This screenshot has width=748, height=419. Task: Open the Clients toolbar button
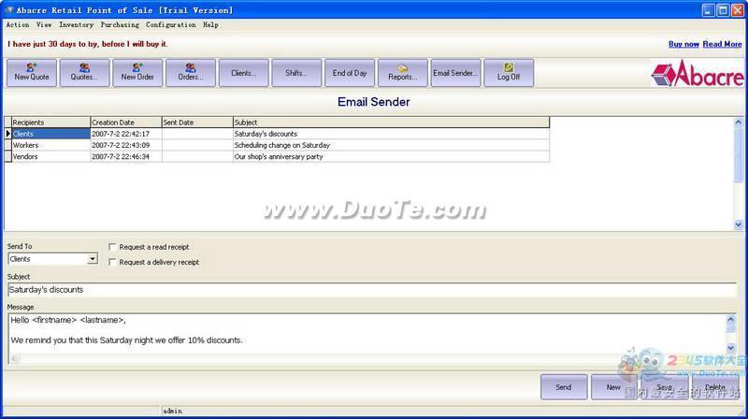click(244, 73)
